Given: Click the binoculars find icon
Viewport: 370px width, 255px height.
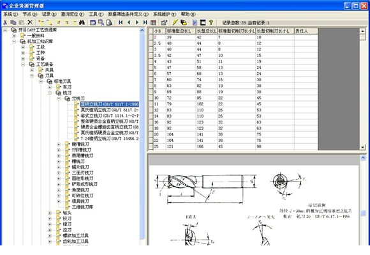Looking at the screenshot, I should [x=82, y=22].
